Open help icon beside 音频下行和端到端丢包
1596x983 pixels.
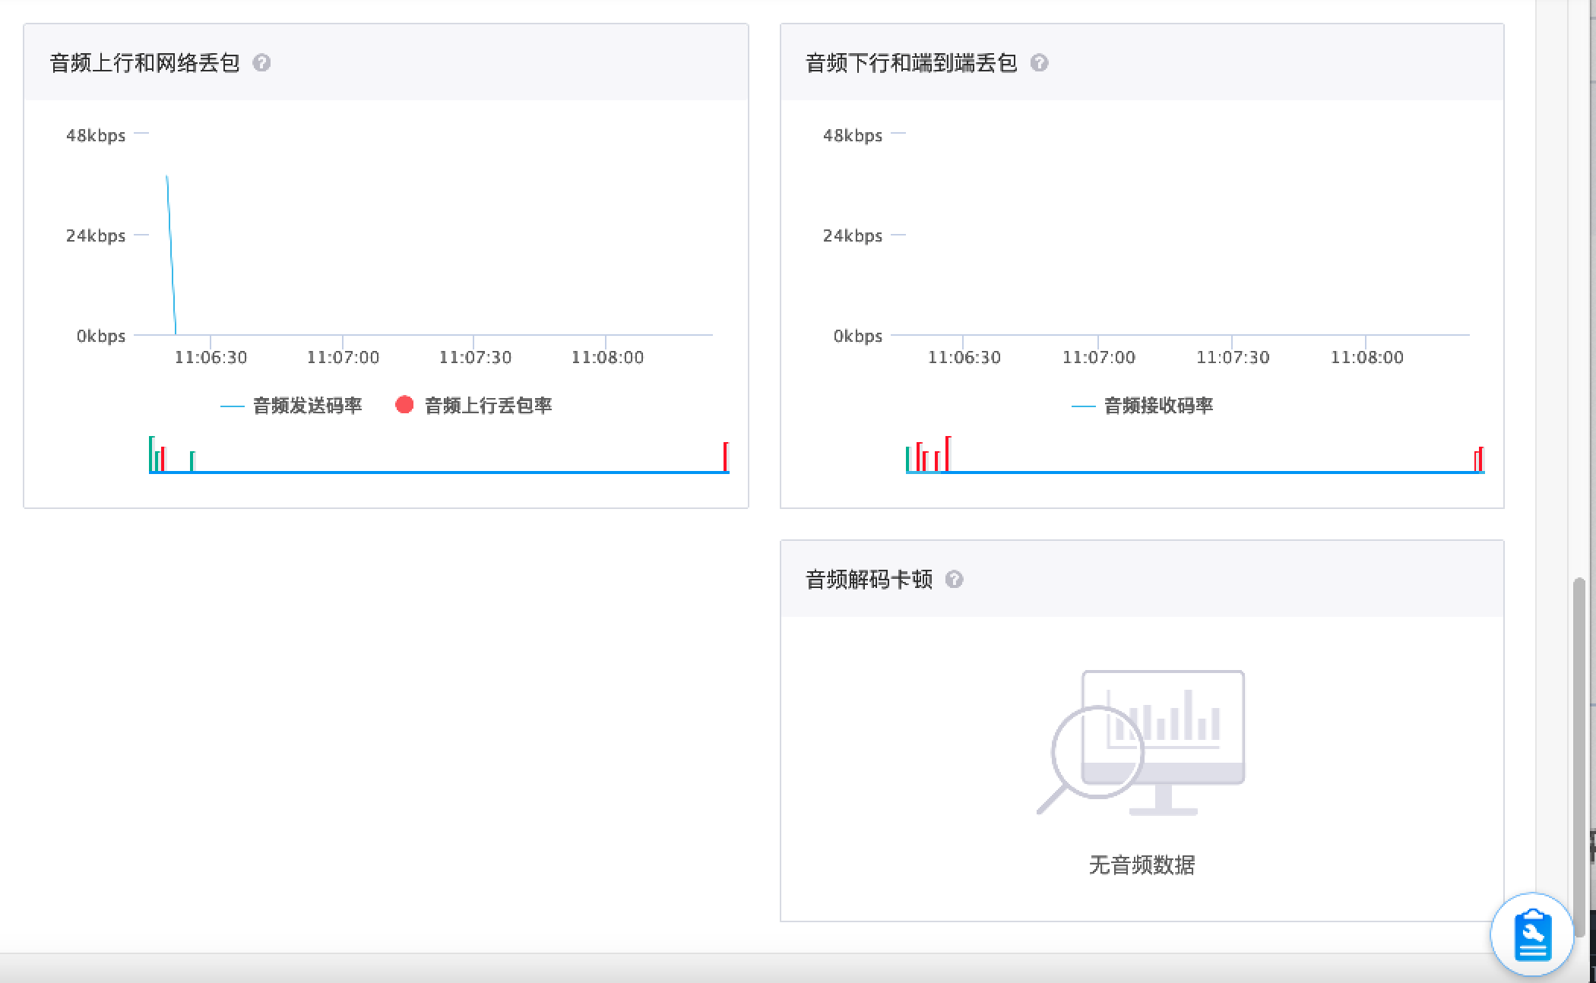coord(1039,63)
